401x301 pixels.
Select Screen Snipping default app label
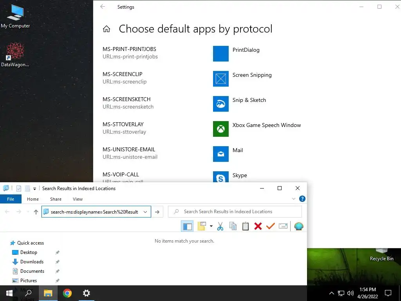tap(252, 75)
